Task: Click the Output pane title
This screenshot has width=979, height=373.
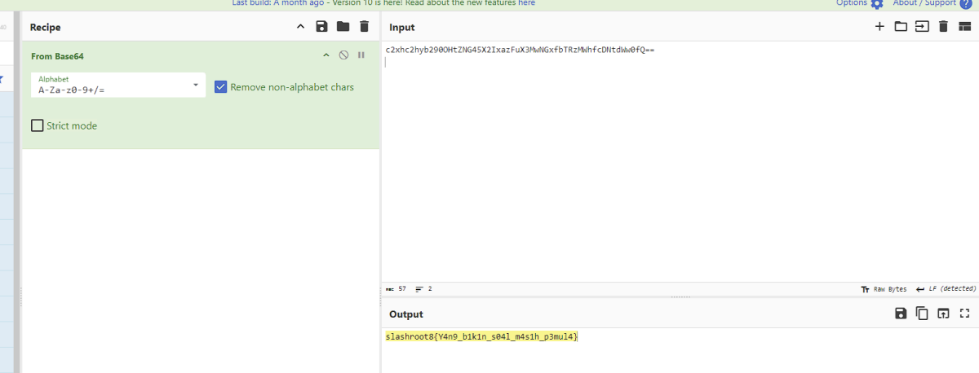Action: pos(406,314)
